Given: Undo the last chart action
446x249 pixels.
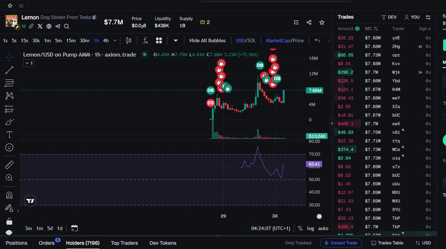Looking at the screenshot, I should coord(317,41).
